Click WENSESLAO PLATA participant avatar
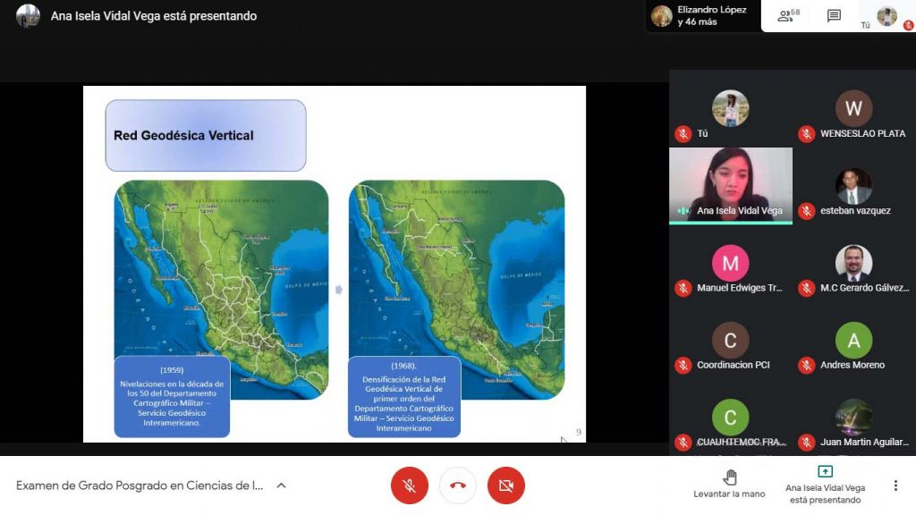The height and width of the screenshot is (515, 916). pos(853,109)
